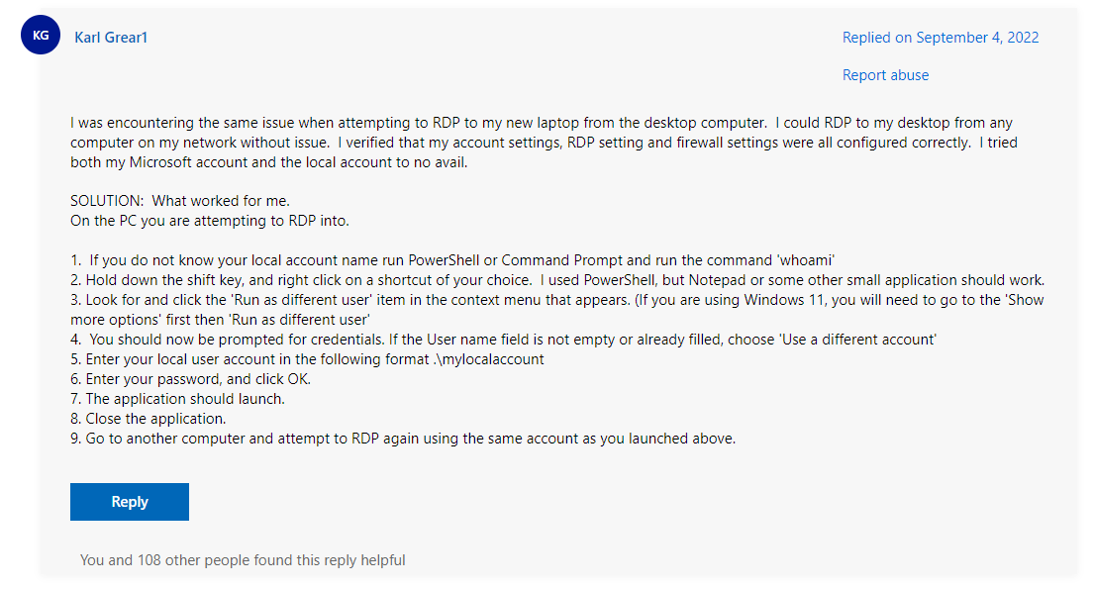Screen dimensions: 1094x589
Task: Click step 2 about holding the shift key
Action: pyautogui.click(x=557, y=280)
